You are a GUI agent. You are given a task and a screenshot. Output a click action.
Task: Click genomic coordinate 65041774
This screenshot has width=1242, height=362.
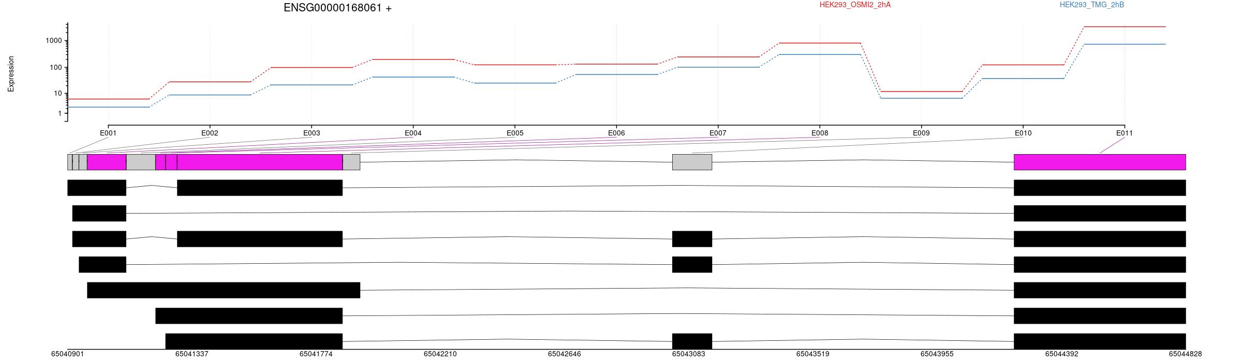pos(316,354)
